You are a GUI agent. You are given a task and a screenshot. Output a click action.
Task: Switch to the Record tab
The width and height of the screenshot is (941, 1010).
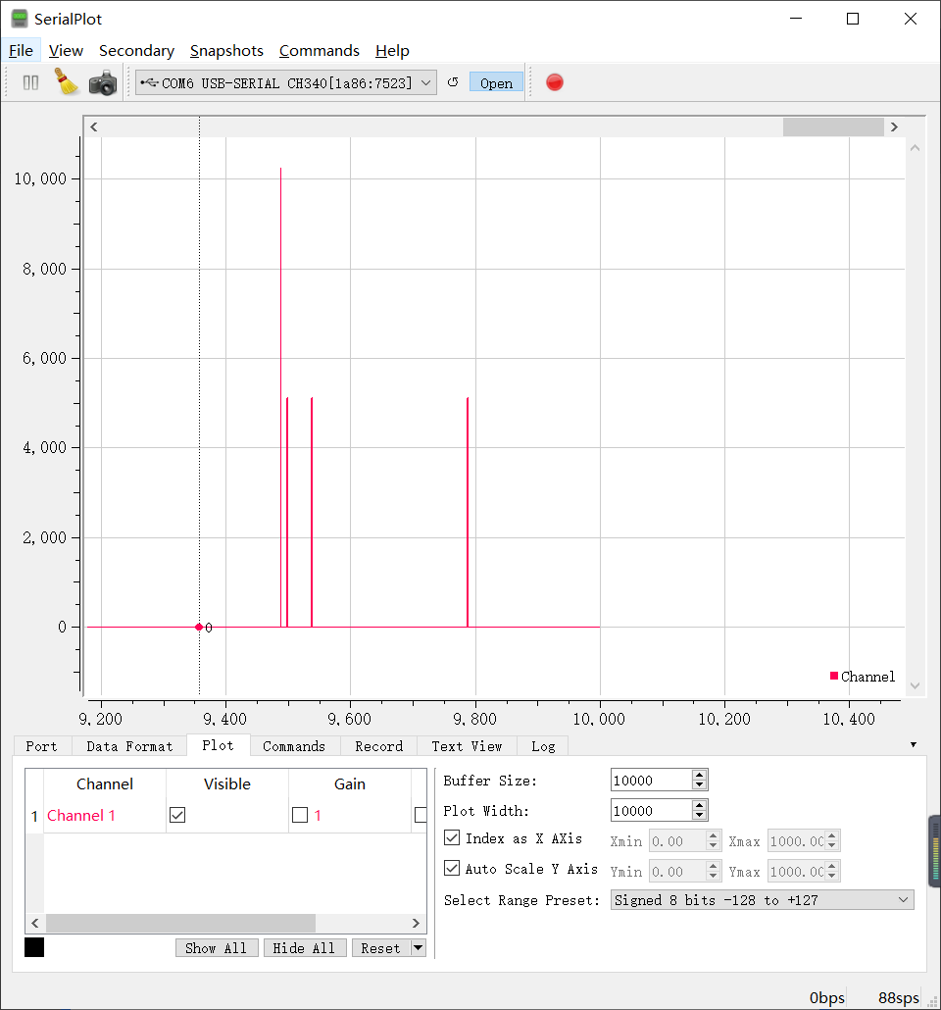coord(378,746)
